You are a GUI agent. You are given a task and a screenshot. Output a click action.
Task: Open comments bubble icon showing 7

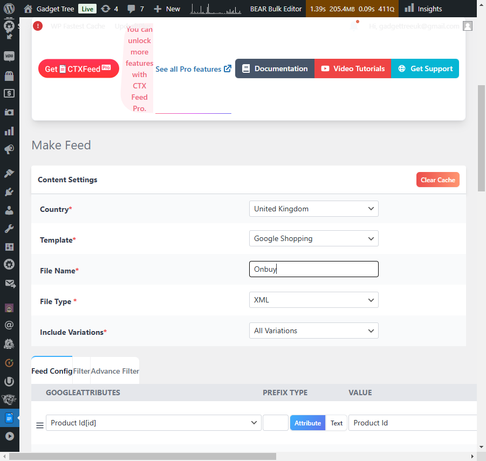pyautogui.click(x=132, y=9)
